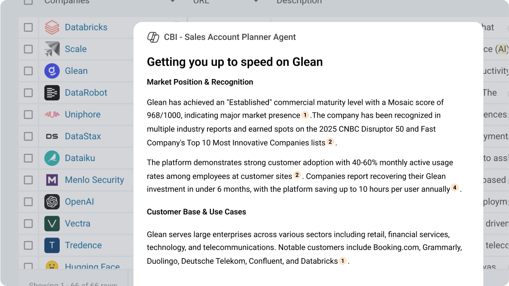Open the Companies column dropdown

pos(172,2)
